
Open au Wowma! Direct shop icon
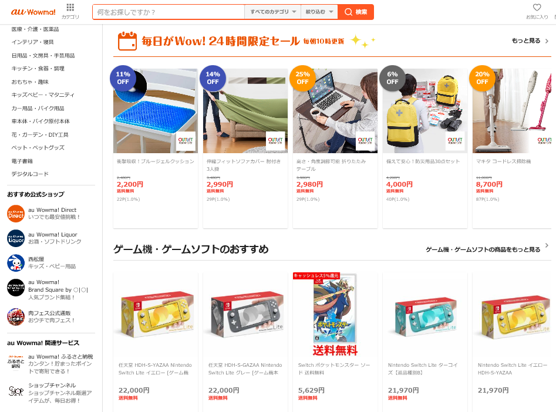point(16,214)
